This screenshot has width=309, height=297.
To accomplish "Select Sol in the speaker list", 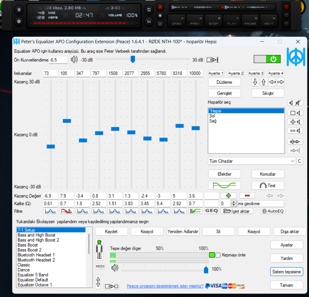I will [x=246, y=116].
